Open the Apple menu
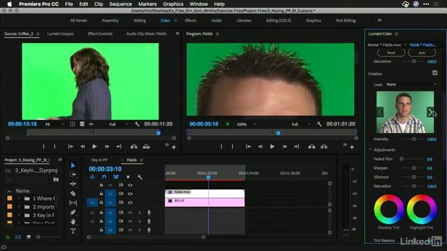447x251 pixels. (x=9, y=4)
